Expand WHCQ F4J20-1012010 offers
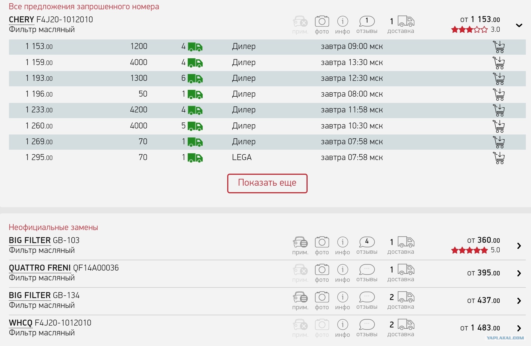 pos(519,328)
